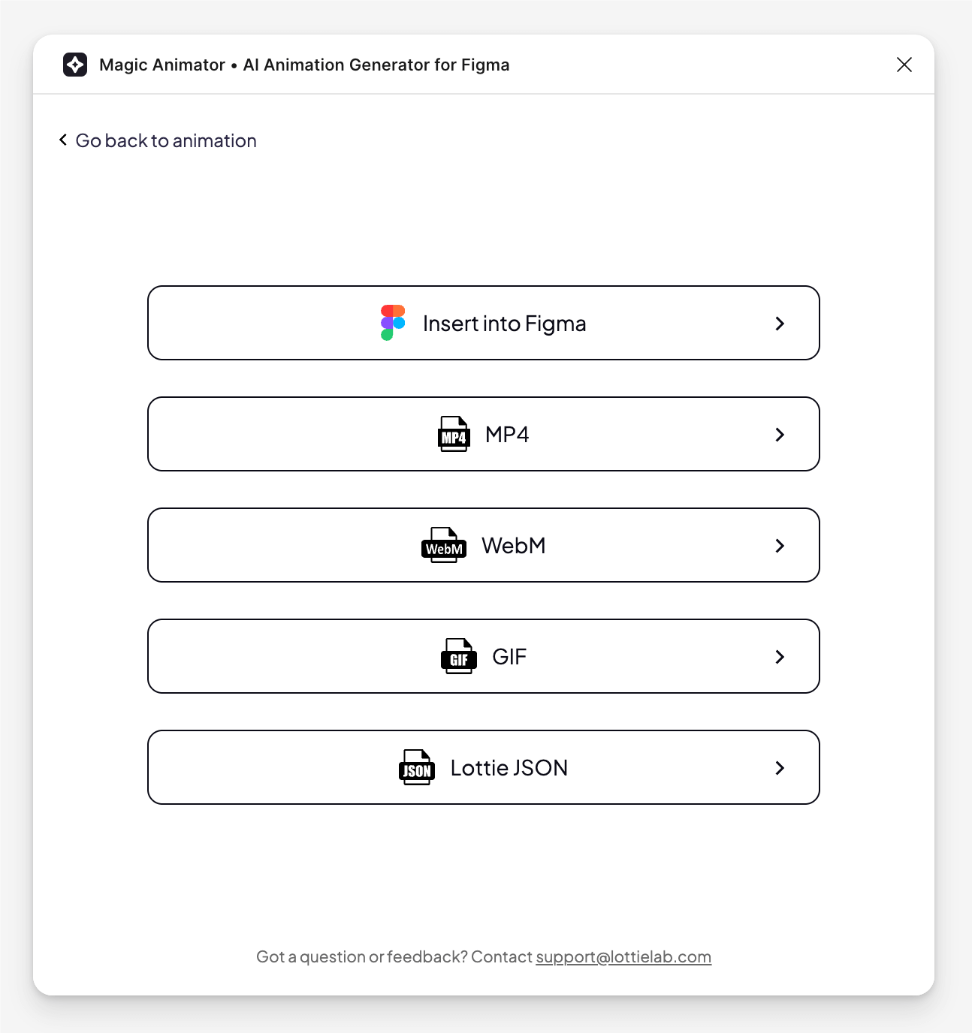
Task: Click the GIF row right arrow
Action: click(780, 657)
